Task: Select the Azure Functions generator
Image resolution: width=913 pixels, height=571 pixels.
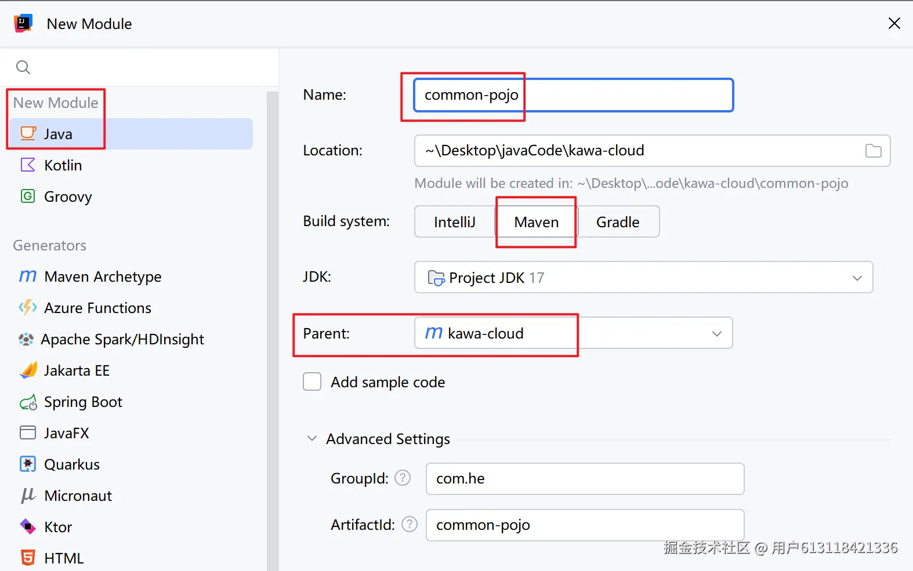Action: [97, 308]
